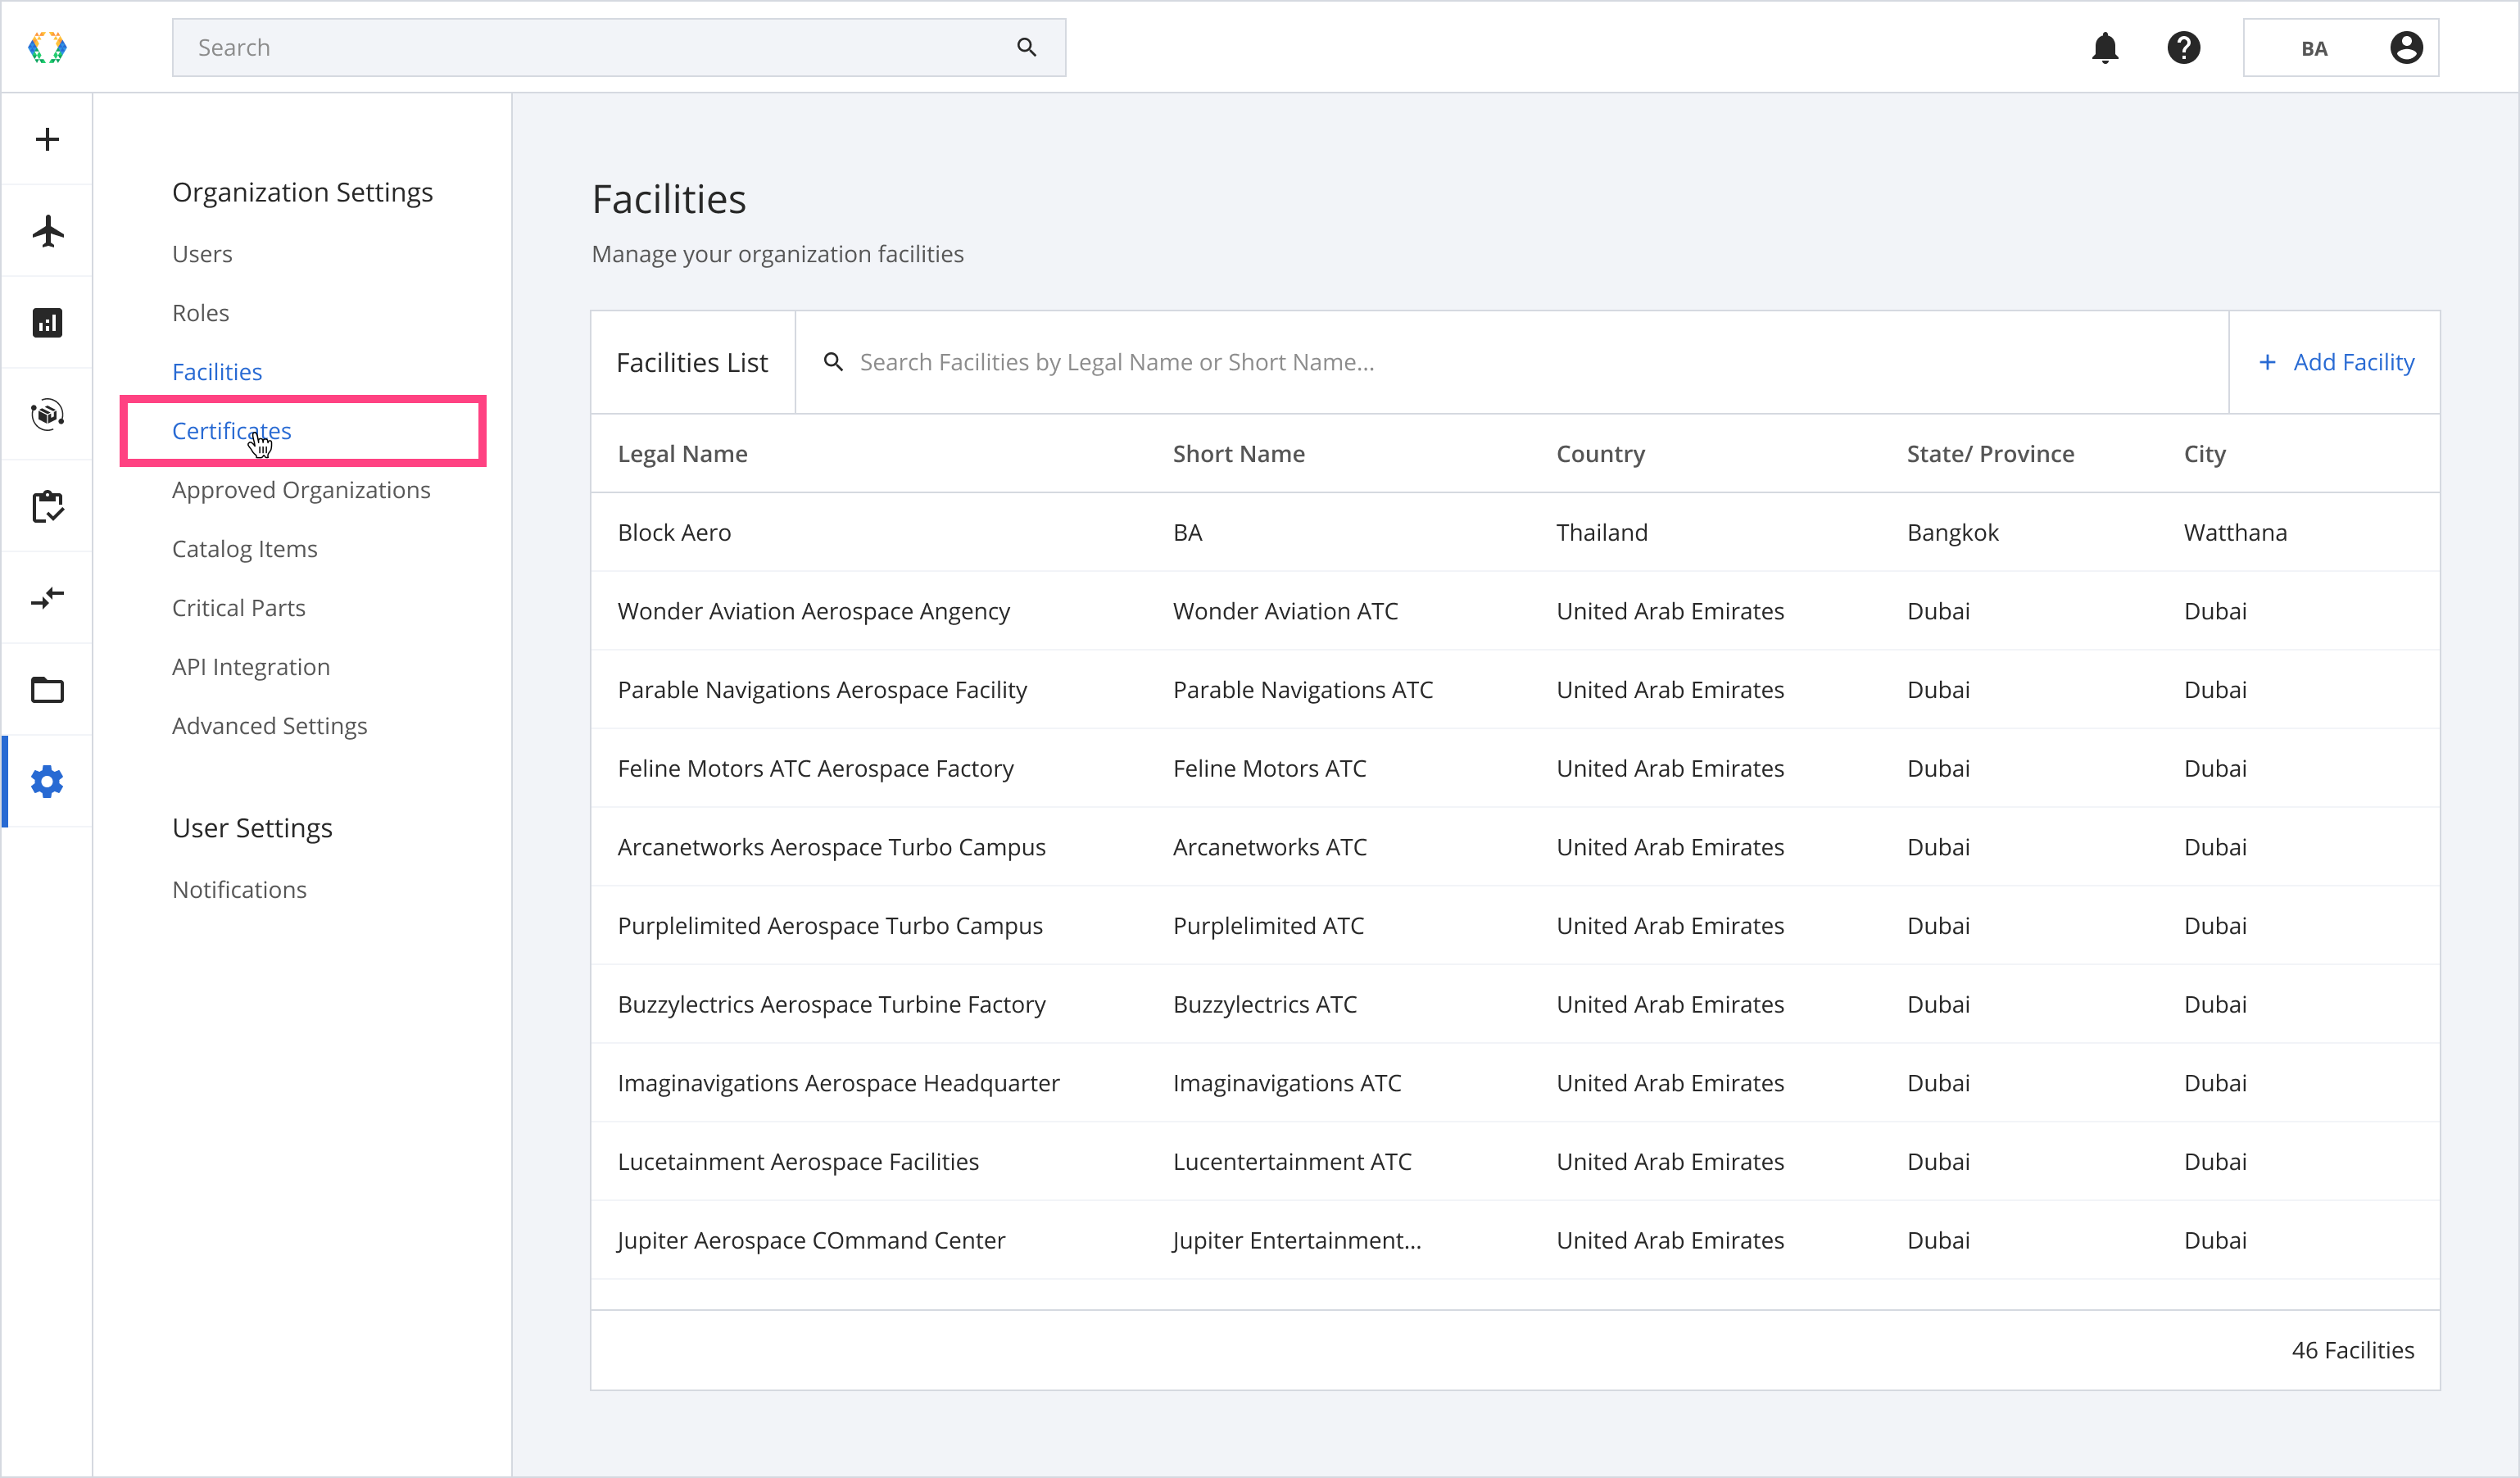Sort by Short Name column header
Viewport: 2520px width, 1478px height.
(1239, 454)
